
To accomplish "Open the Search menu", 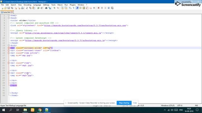I will click(13, 5).
